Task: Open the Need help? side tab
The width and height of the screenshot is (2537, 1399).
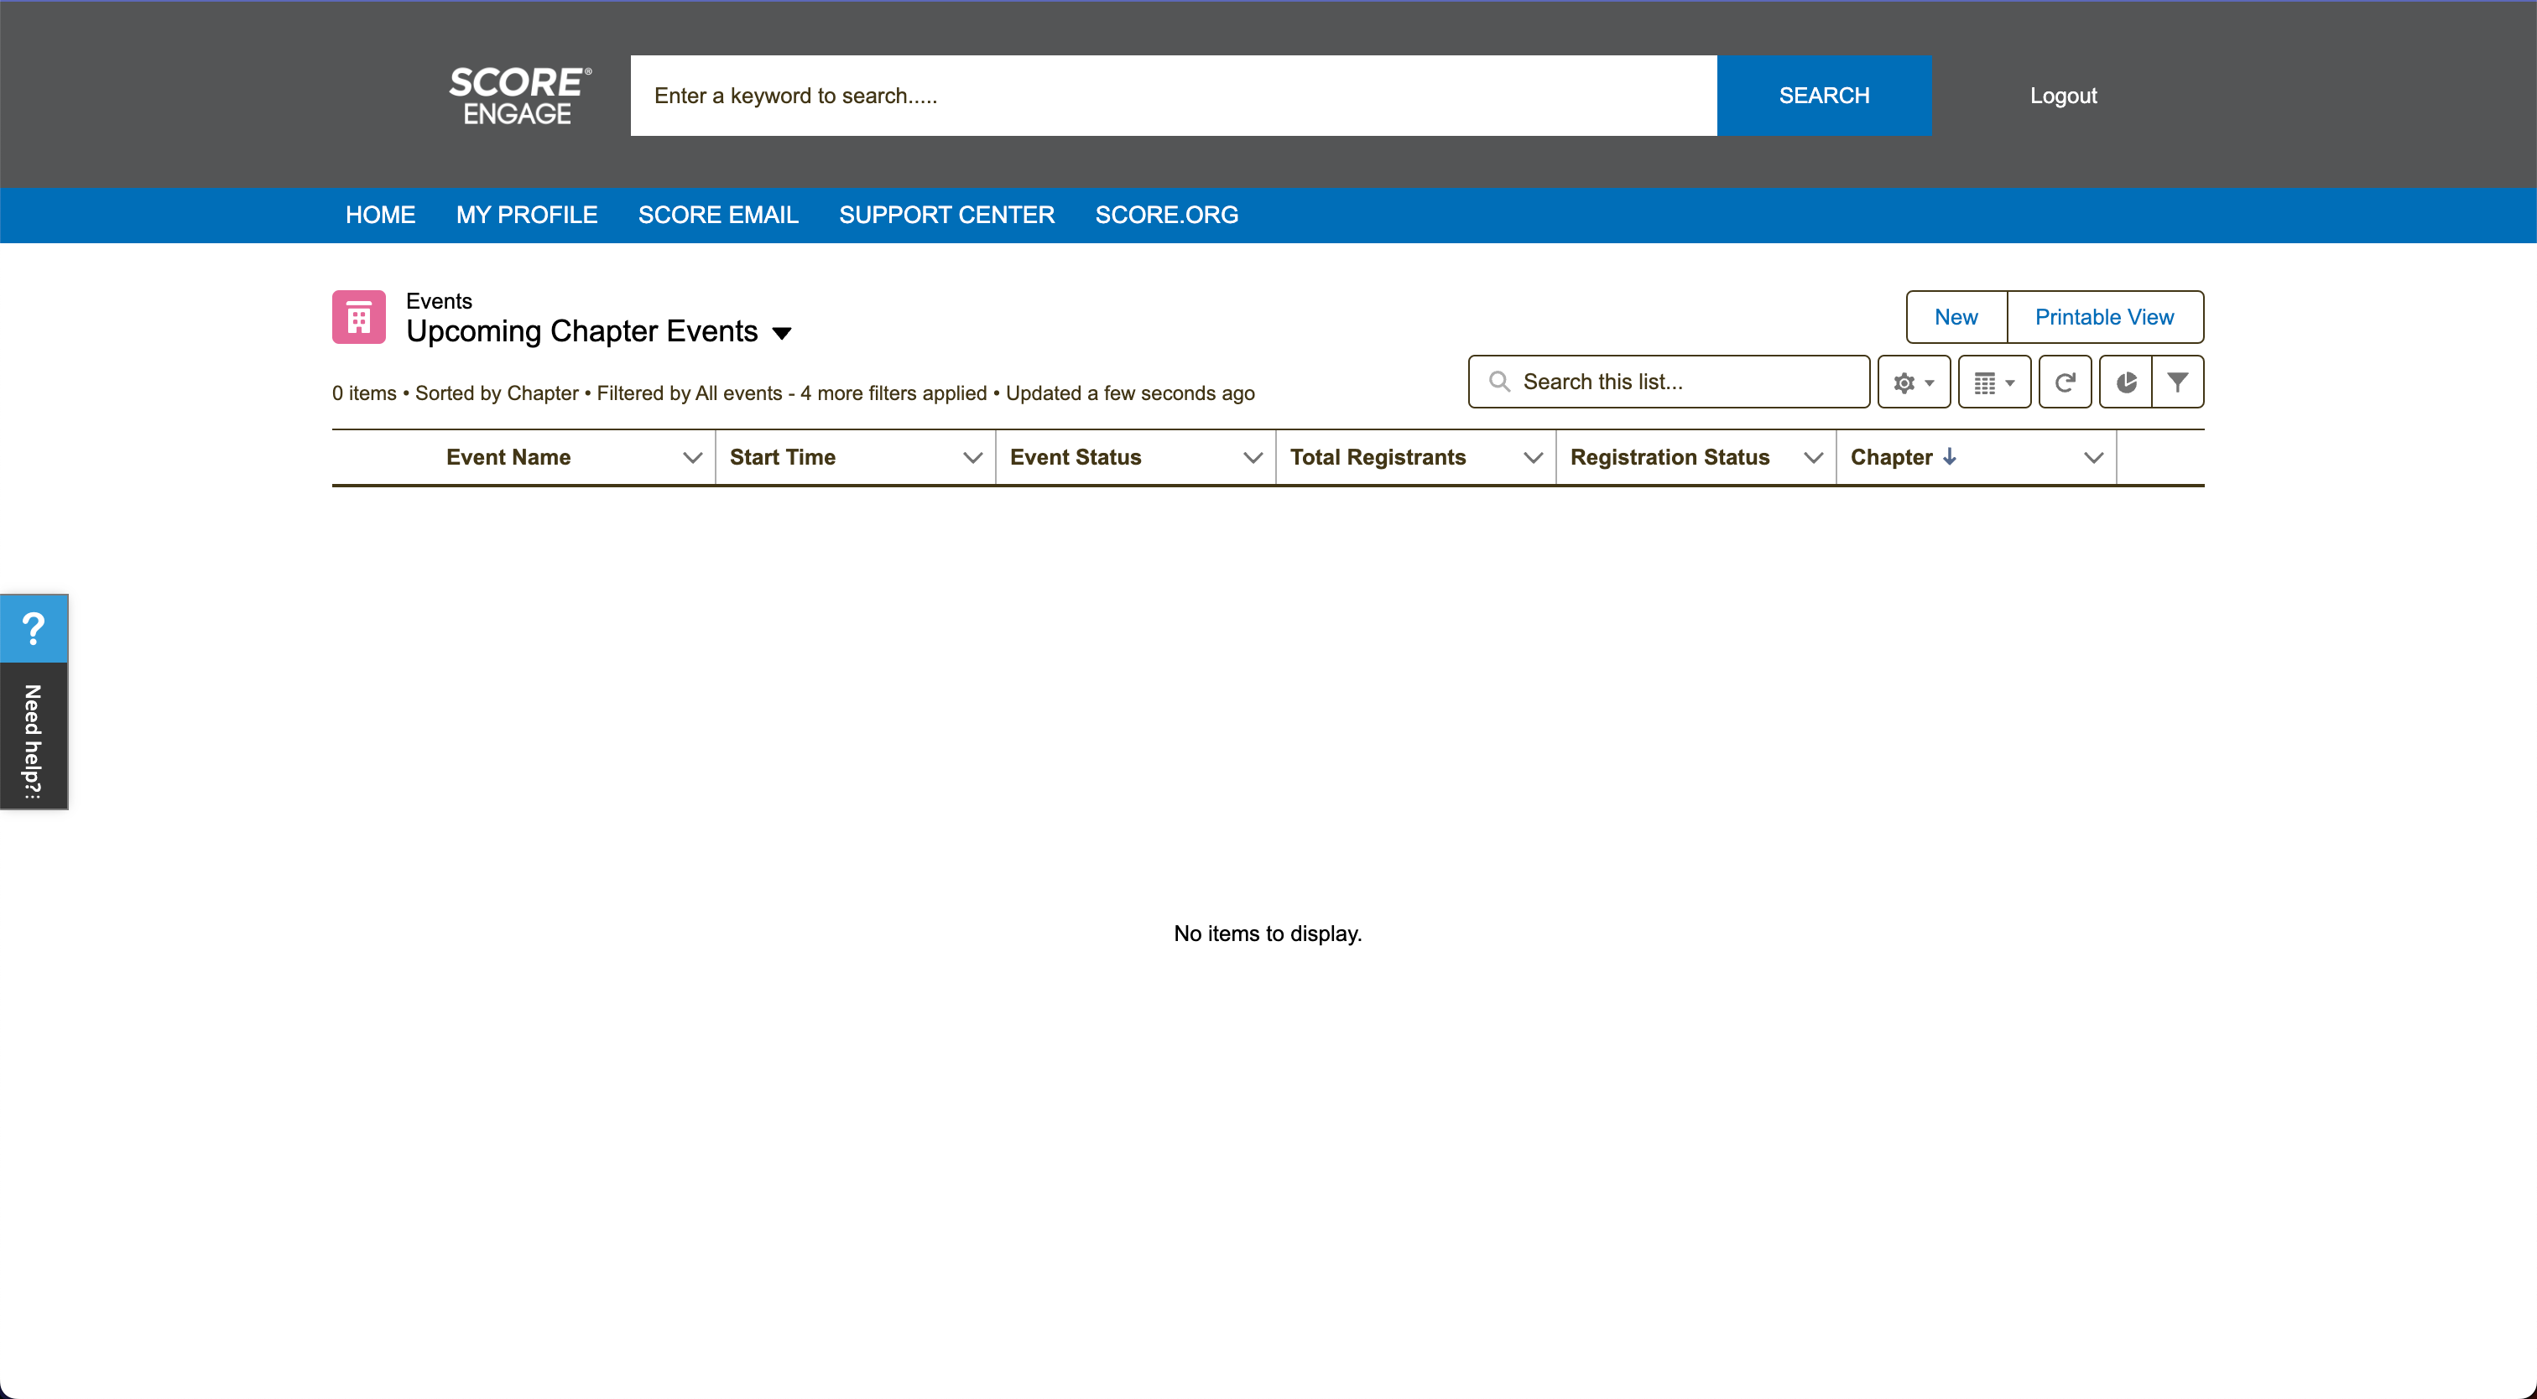Action: [34, 736]
